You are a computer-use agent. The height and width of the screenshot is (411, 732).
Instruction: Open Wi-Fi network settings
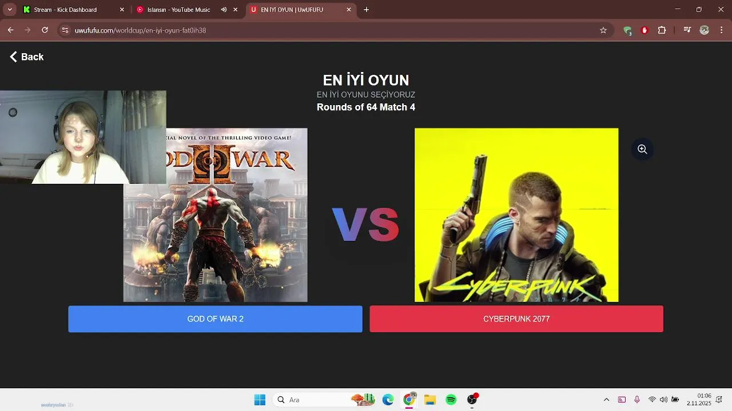tap(652, 400)
